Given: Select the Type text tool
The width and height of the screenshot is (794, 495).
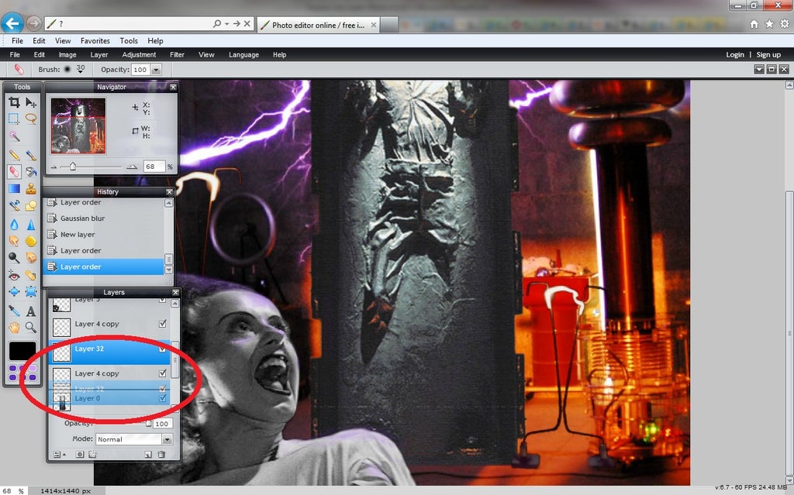Looking at the screenshot, I should pos(31,311).
